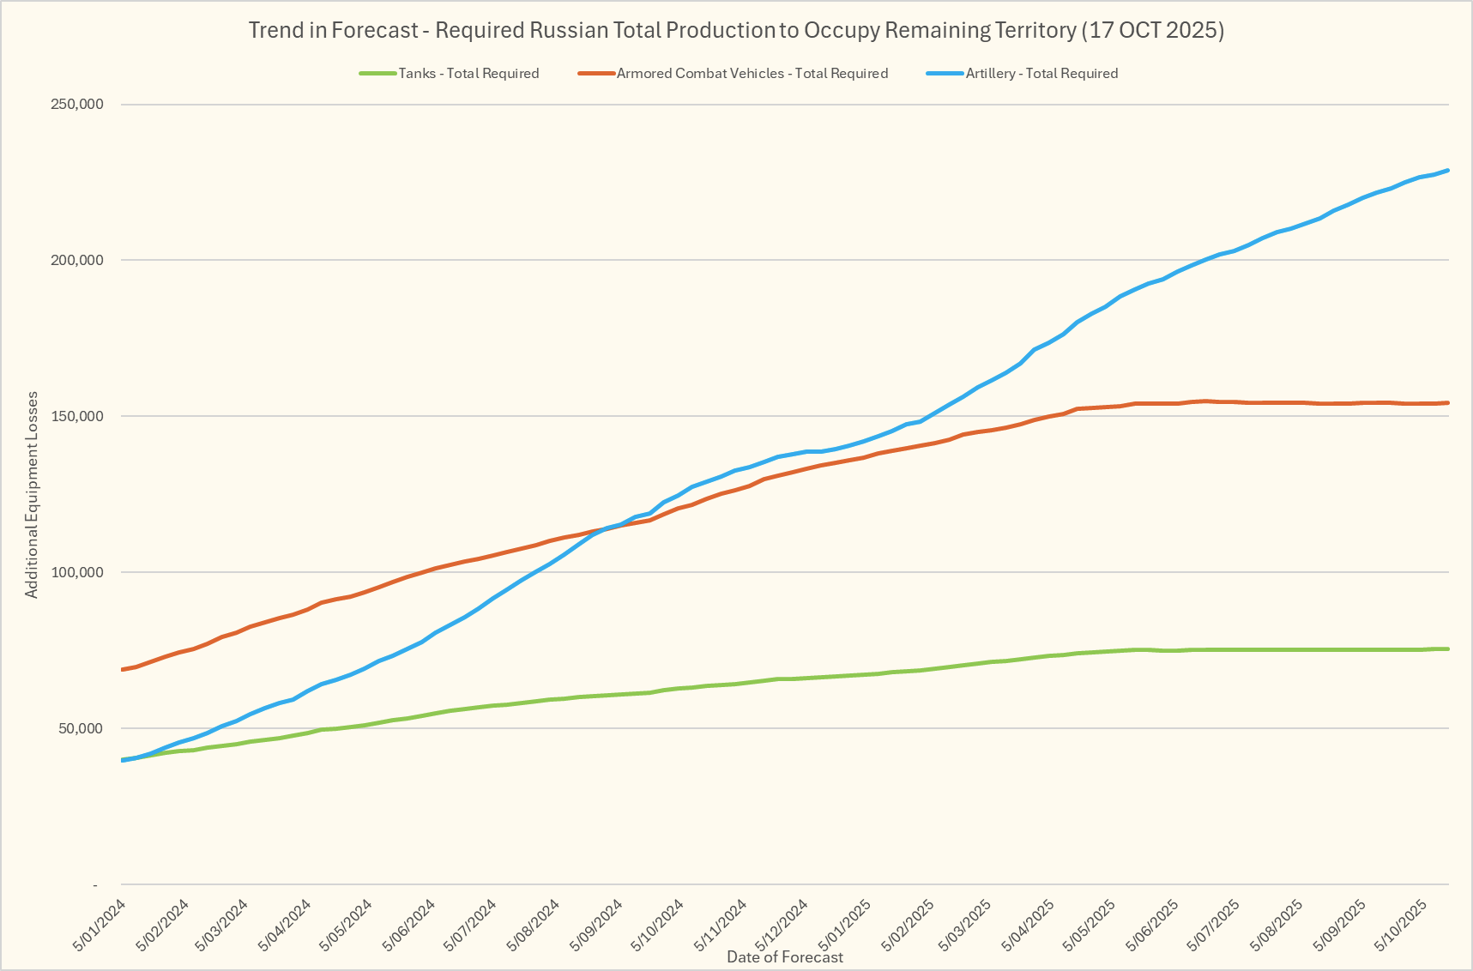The height and width of the screenshot is (971, 1473).
Task: Click the blue legend swatch for Artillery
Action: click(x=945, y=74)
